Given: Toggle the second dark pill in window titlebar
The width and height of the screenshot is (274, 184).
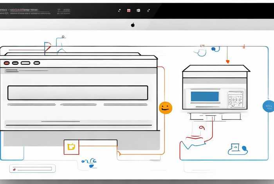Looking at the screenshot, I should point(15,63).
